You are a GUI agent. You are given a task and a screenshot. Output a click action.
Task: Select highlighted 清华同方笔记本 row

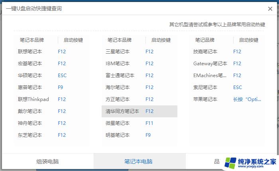coord(139,111)
